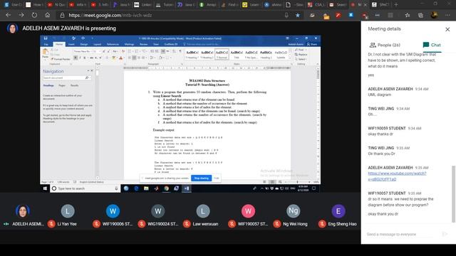The image size is (456, 256).
Task: Select pink WIF190057 participant avatar
Action: coord(248,211)
